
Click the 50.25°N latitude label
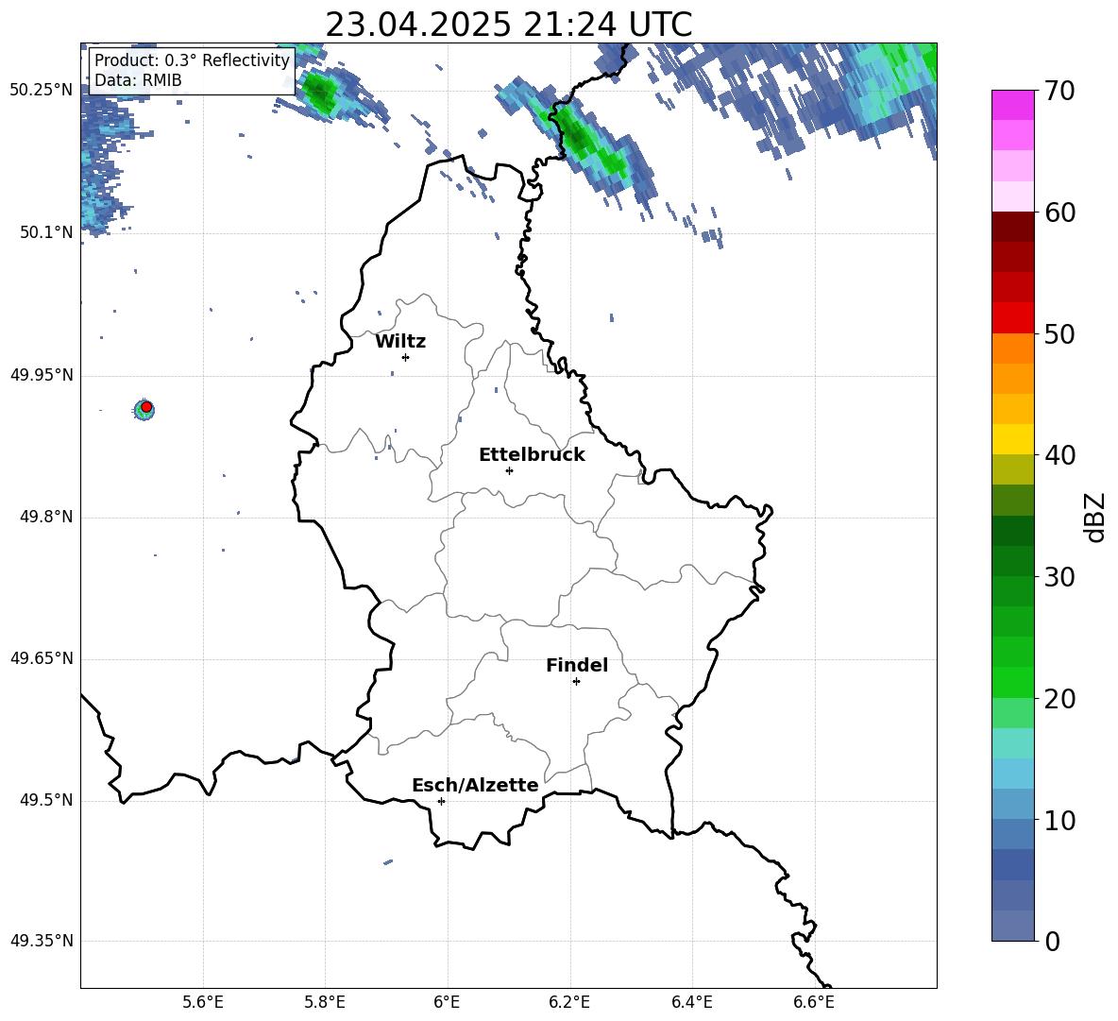(42, 91)
